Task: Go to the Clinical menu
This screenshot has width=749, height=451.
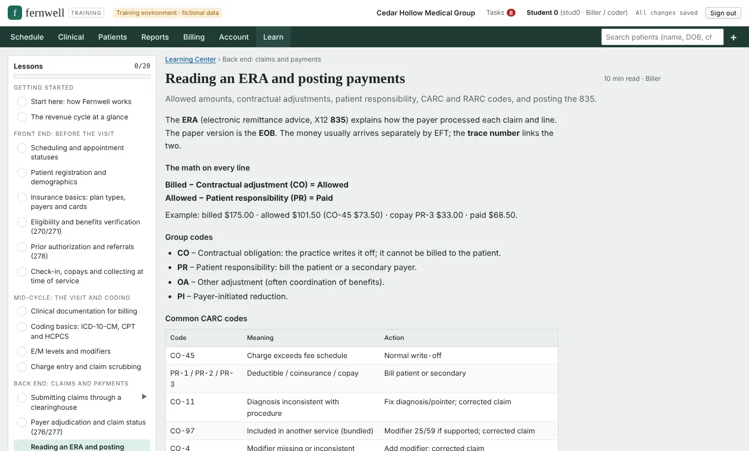Action: pyautogui.click(x=71, y=37)
